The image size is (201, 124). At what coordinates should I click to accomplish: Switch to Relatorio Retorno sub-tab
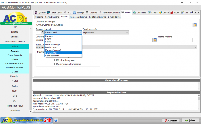(x=98, y=17)
